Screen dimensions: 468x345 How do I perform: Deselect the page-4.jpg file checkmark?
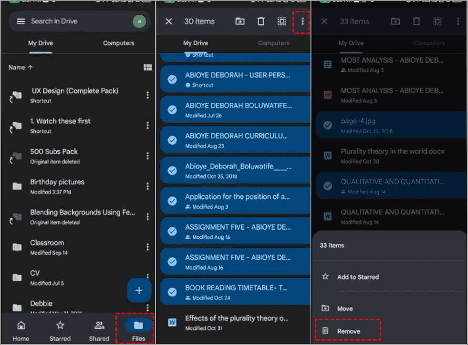click(x=328, y=125)
